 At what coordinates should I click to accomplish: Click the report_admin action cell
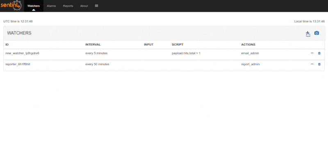[x=251, y=64]
